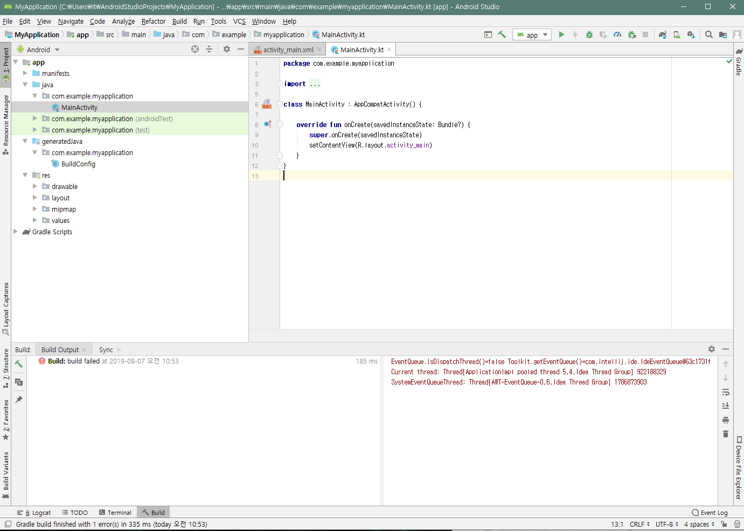Toggle the Build Variants side tab

pyautogui.click(x=5, y=475)
